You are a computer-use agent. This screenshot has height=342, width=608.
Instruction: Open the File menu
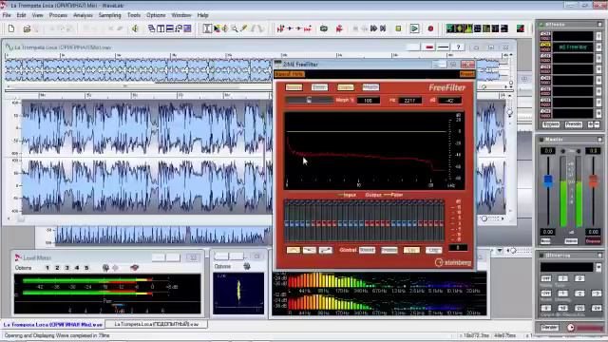[7, 15]
